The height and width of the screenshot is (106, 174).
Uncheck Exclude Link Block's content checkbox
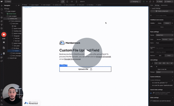point(151,93)
